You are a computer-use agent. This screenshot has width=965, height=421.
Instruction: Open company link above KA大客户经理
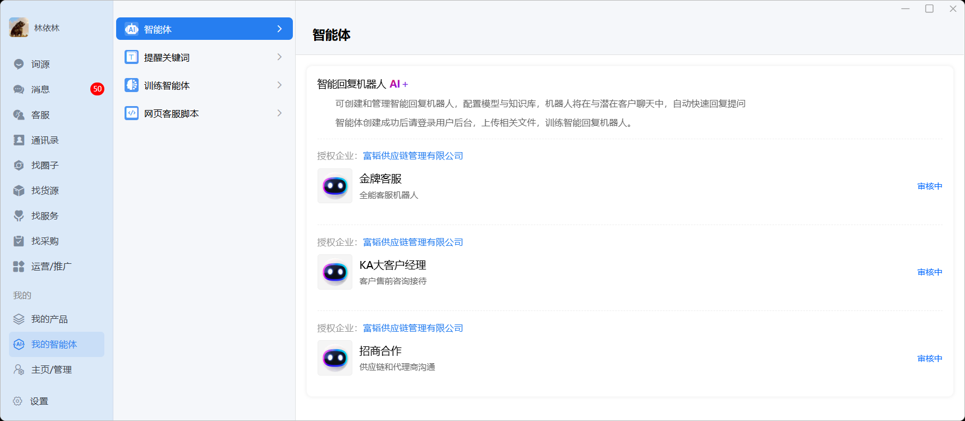[413, 242]
